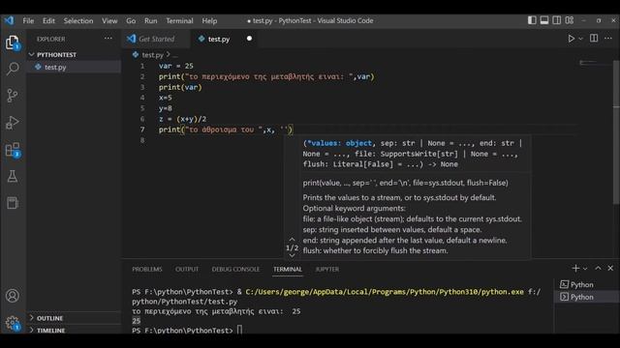Open the Extensions view icon
The height and width of the screenshot is (348, 620).
coord(13,150)
